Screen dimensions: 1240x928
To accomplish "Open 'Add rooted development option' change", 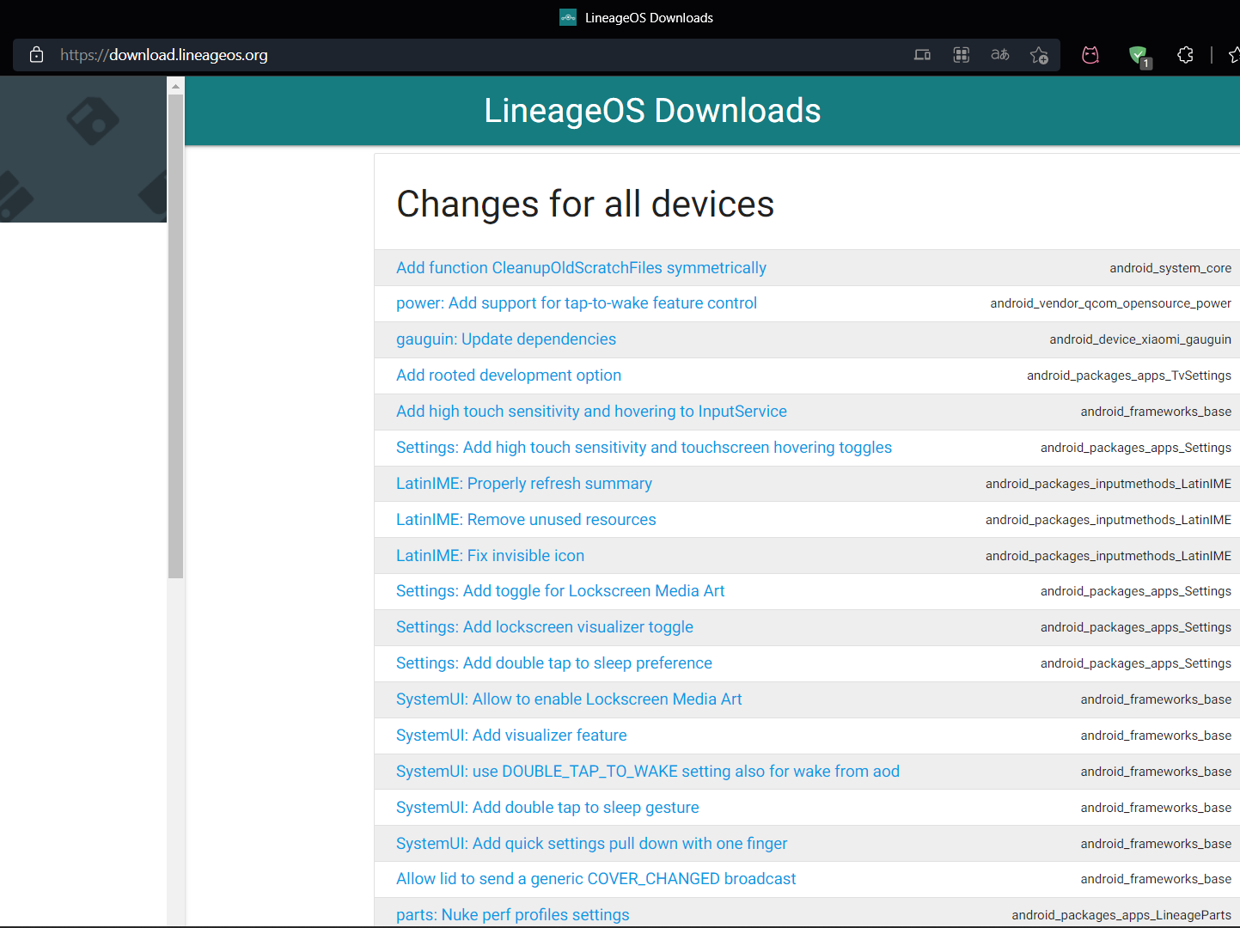I will coord(509,375).
